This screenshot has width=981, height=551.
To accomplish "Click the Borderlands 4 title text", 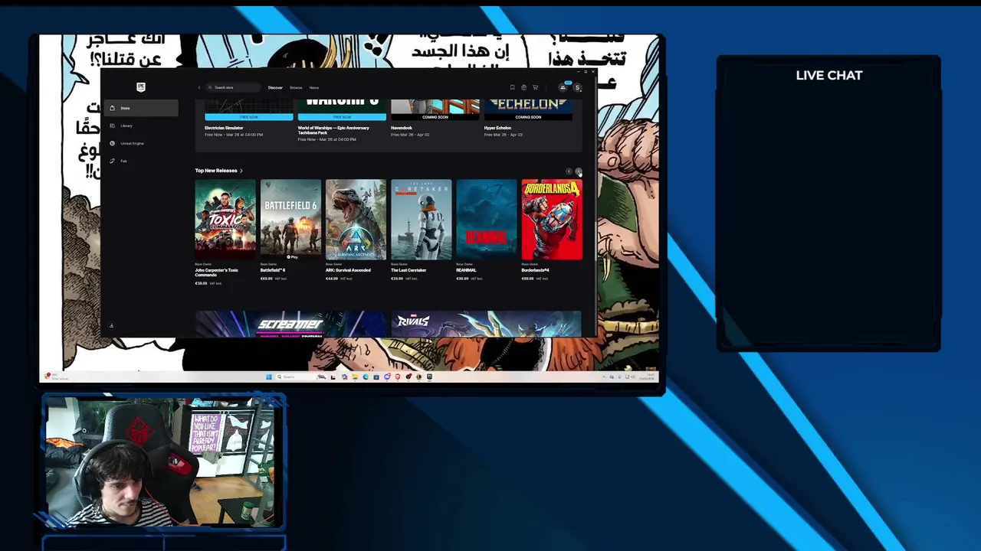I will 535,270.
